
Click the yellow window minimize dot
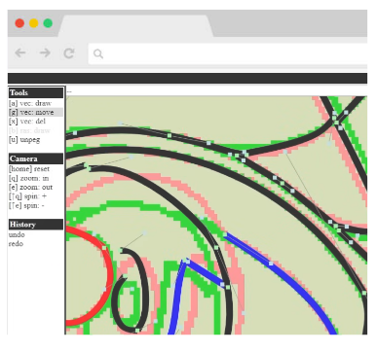pyautogui.click(x=34, y=23)
